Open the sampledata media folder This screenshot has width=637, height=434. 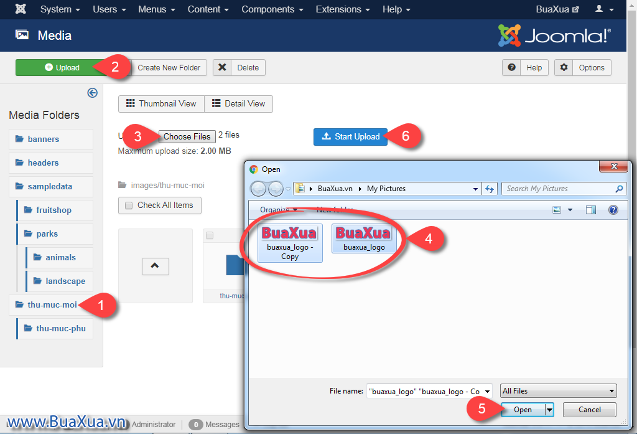click(x=51, y=186)
